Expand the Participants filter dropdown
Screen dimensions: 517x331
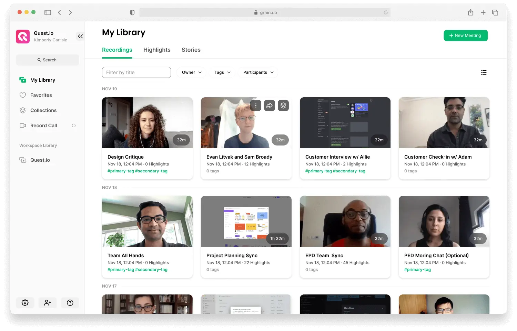(258, 72)
